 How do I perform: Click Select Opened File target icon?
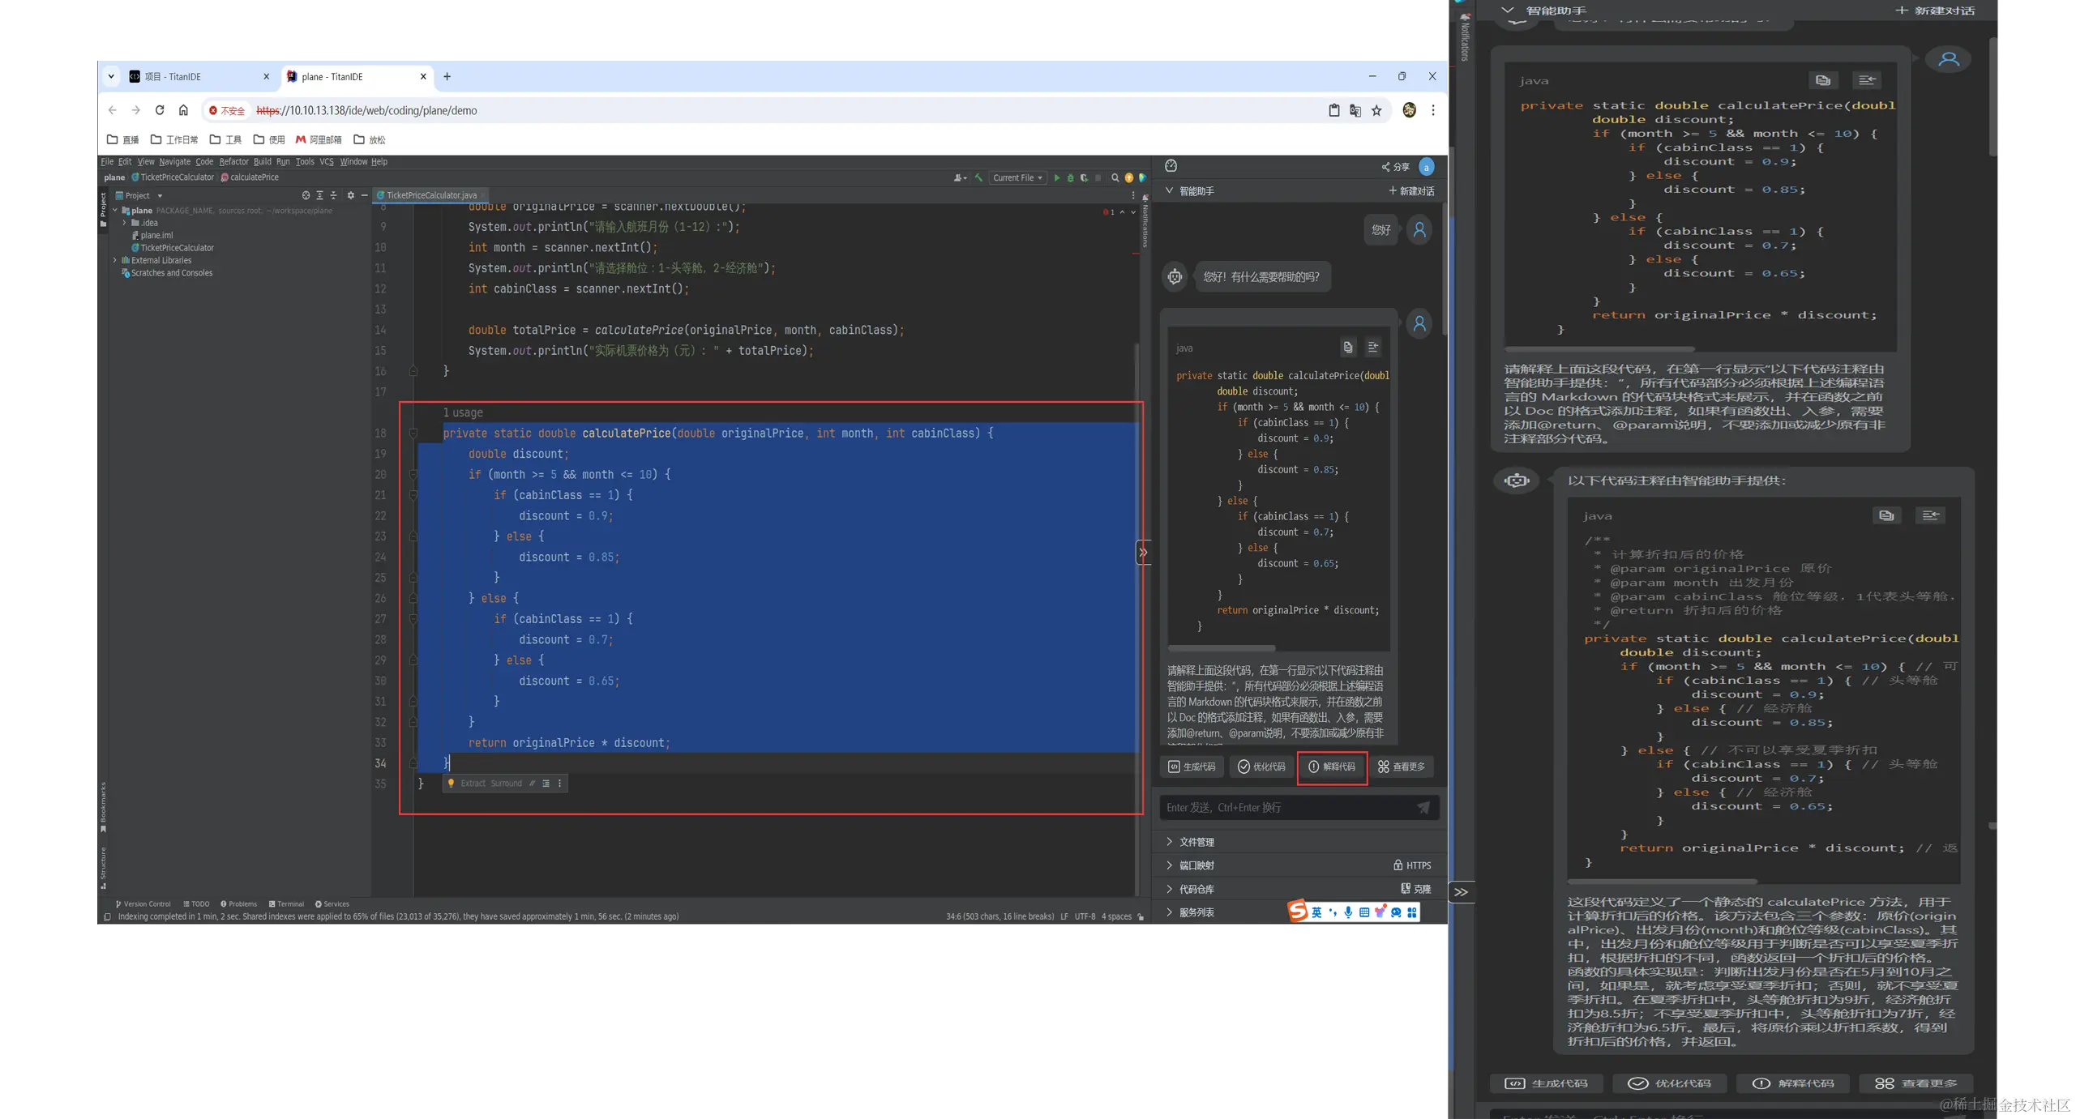click(x=306, y=195)
